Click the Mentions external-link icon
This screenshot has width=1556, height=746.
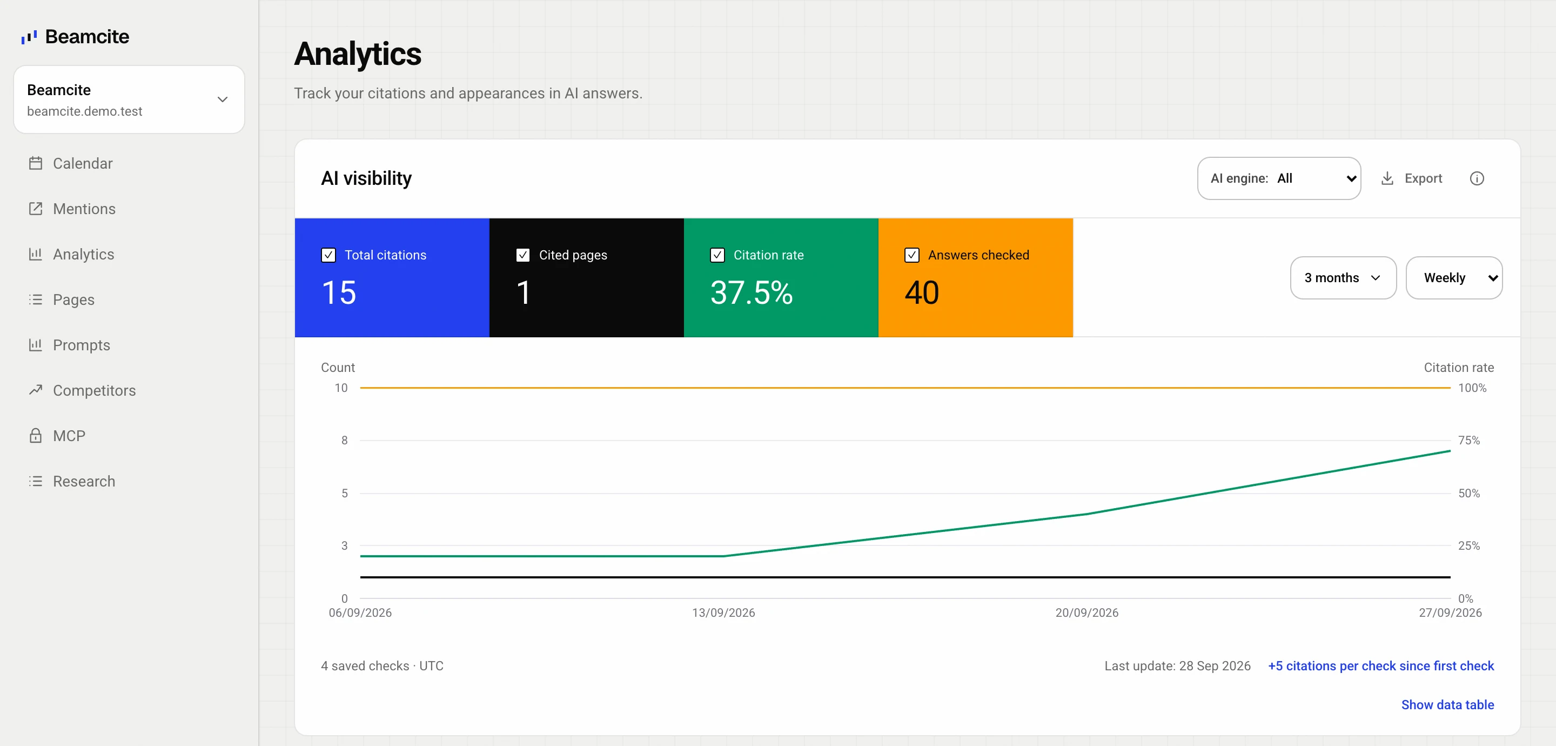36,209
